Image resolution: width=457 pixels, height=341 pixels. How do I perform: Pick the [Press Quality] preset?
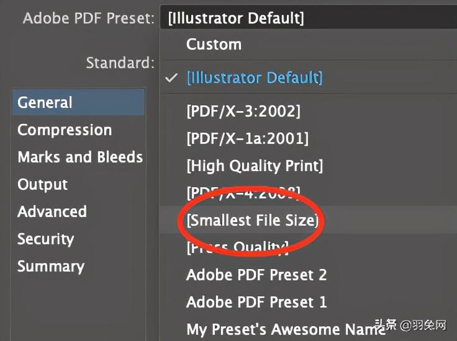click(237, 247)
